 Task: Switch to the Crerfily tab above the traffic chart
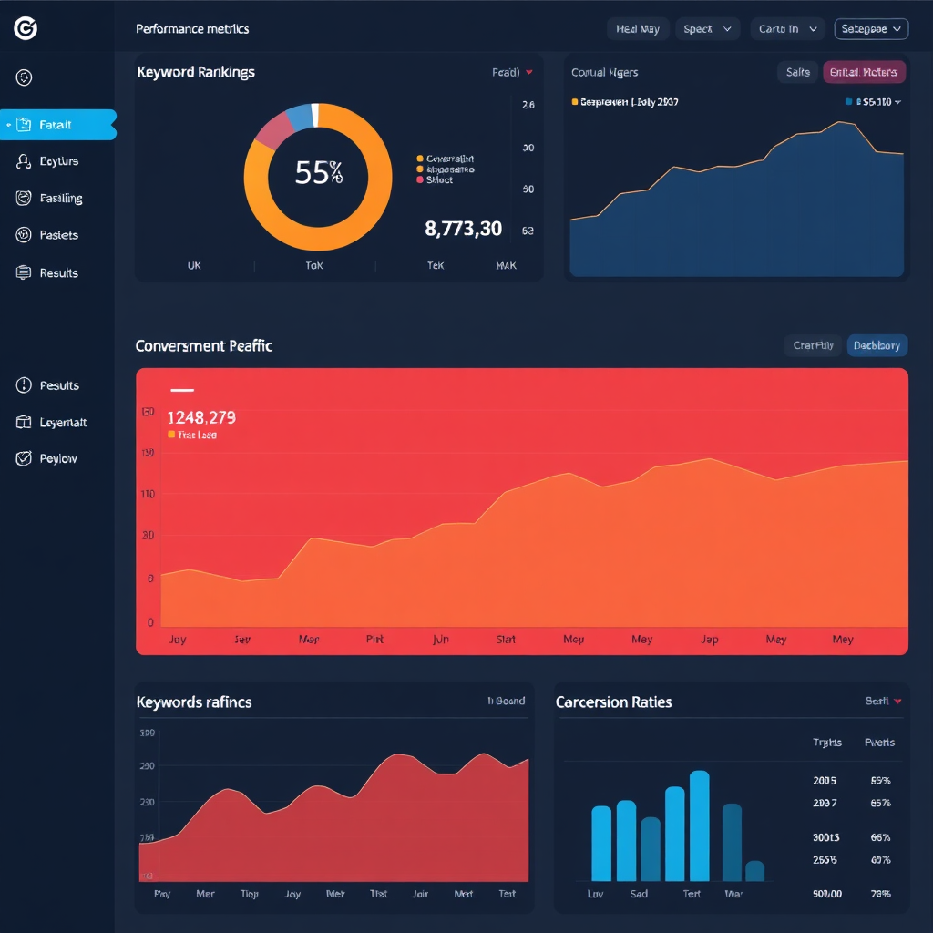click(812, 345)
